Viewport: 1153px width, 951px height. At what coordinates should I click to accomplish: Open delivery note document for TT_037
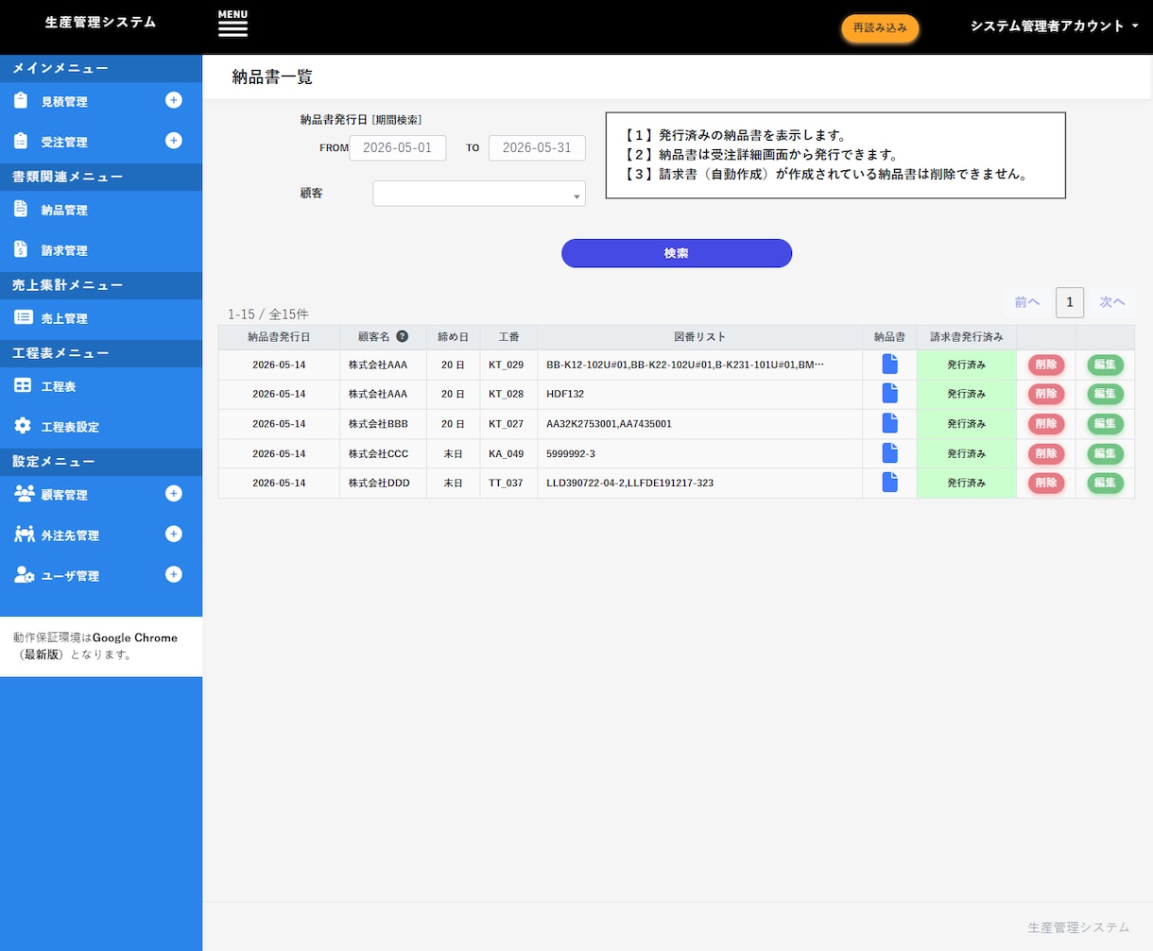click(x=889, y=483)
